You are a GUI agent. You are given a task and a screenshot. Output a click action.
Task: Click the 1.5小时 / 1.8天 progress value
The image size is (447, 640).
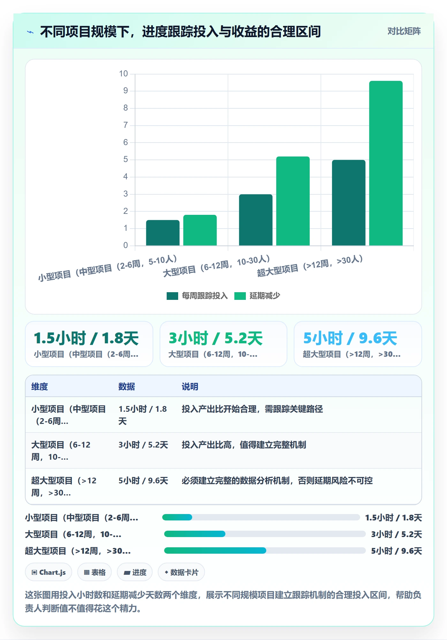pyautogui.click(x=393, y=518)
